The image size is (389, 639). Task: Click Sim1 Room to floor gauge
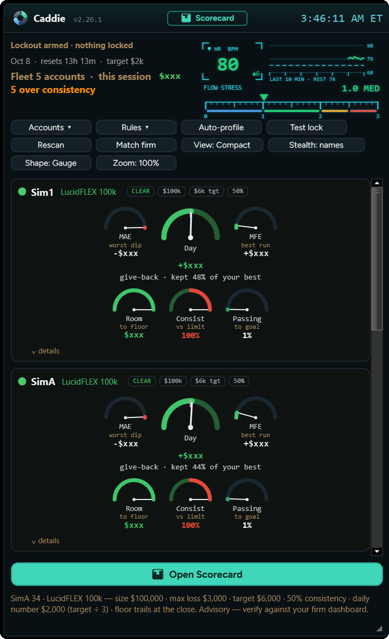pos(134,301)
